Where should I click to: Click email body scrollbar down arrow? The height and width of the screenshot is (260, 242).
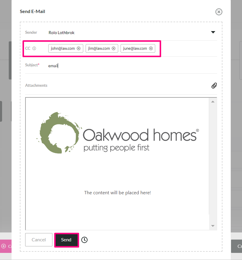(x=213, y=226)
